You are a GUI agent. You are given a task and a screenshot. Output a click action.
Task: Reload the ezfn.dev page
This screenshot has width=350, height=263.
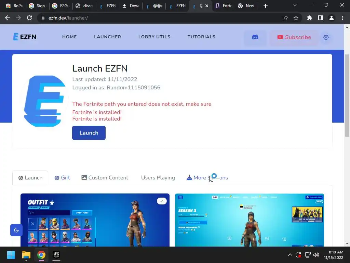coord(29,18)
